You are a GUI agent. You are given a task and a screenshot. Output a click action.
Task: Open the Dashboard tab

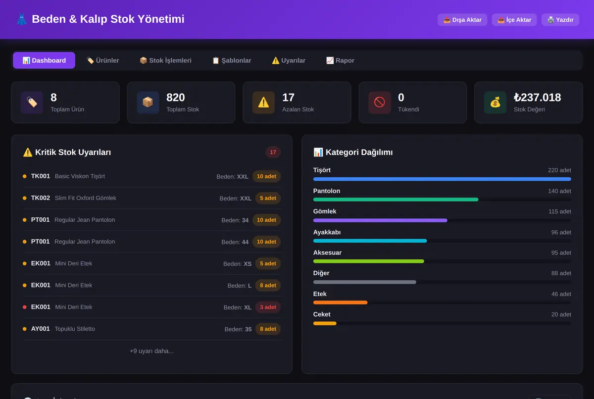44,60
